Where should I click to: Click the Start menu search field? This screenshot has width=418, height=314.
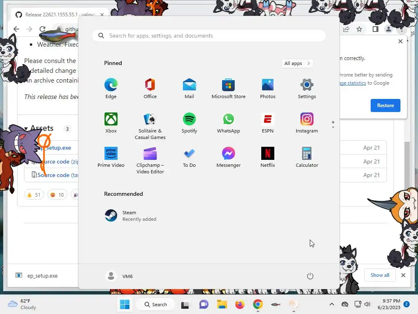(x=209, y=36)
